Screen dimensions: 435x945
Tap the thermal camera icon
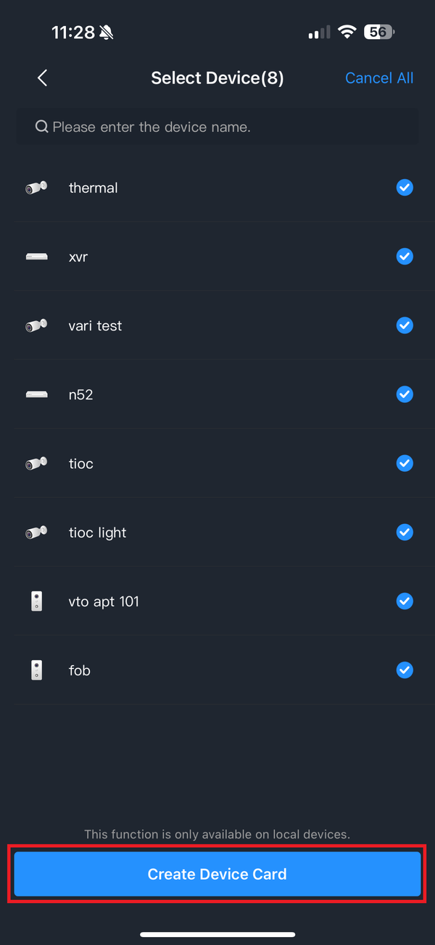tap(36, 188)
